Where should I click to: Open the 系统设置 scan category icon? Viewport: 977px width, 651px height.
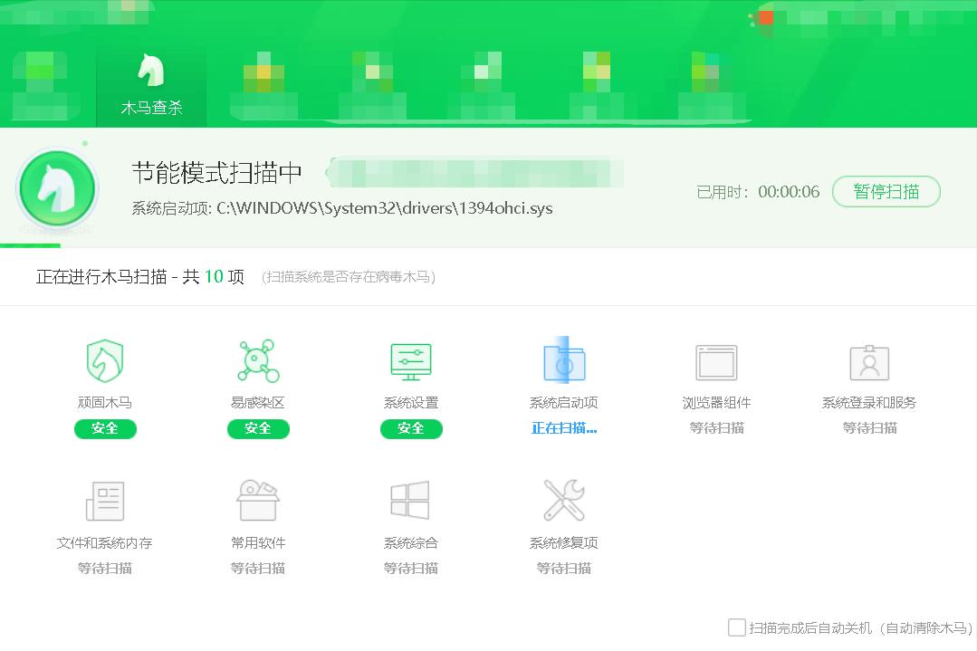[411, 359]
